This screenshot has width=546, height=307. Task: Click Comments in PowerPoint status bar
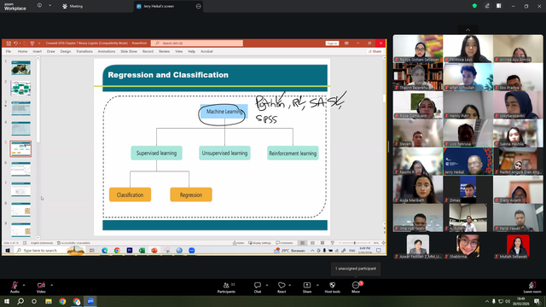(x=284, y=243)
